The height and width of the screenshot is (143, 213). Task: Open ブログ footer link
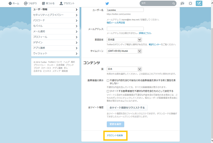pos(37,68)
